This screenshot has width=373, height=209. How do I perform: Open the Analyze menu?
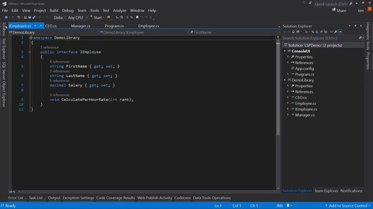pos(119,10)
